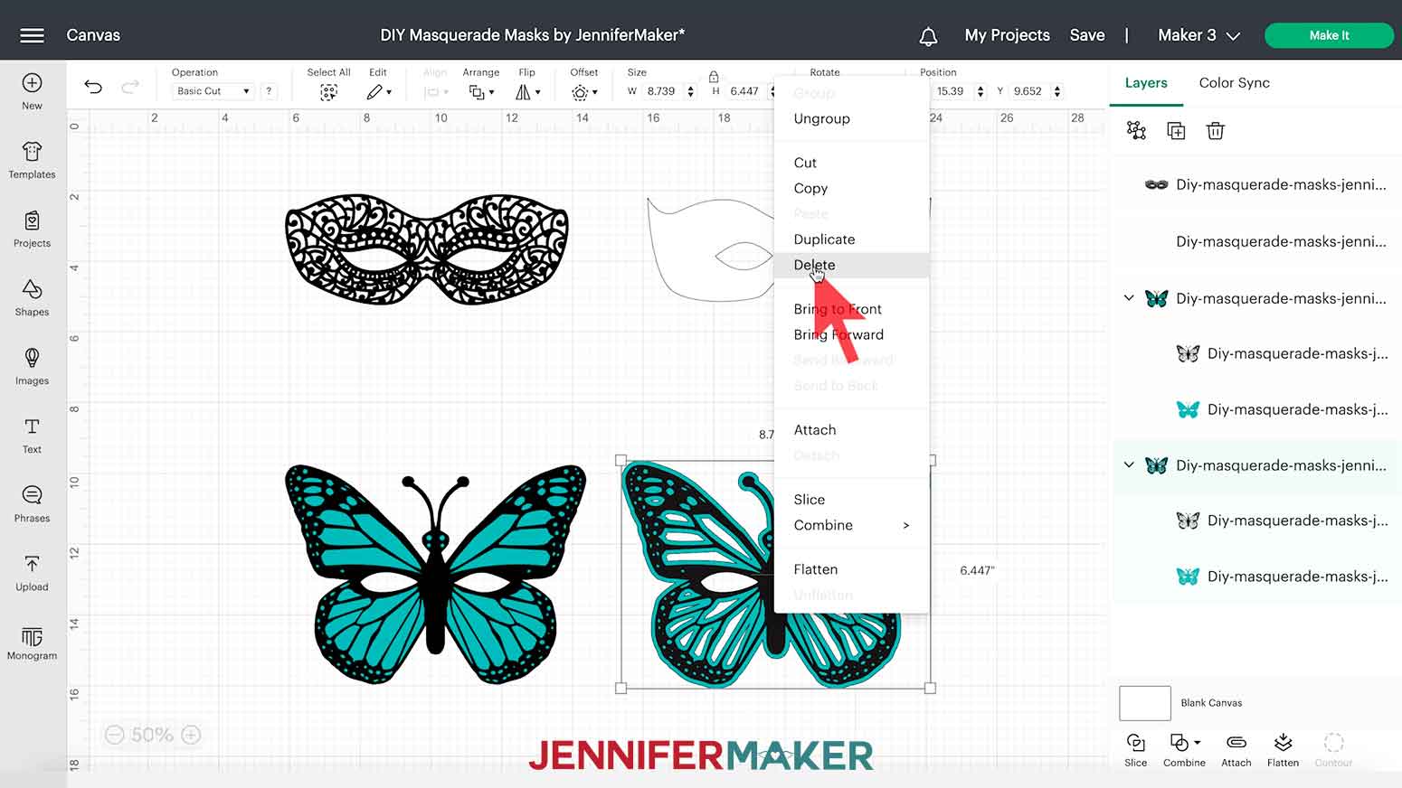This screenshot has width=1402, height=788.
Task: Click the height size input field
Action: point(745,91)
